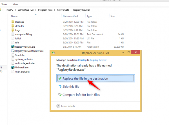The image size is (169, 125).
Task: Expand breadcrumb arrow after ReviverSoft
Action: [x=71, y=10]
